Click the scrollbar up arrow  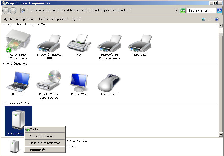click(x=221, y=25)
